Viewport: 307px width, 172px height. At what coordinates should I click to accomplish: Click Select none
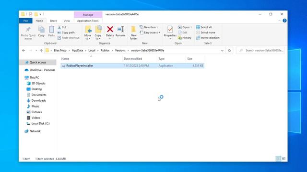point(206,32)
